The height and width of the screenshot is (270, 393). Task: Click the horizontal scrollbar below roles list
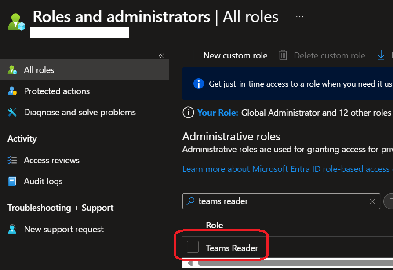(290, 264)
